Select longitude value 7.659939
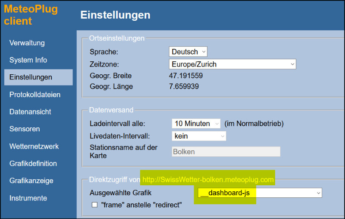The image size is (345, 219). tap(184, 86)
